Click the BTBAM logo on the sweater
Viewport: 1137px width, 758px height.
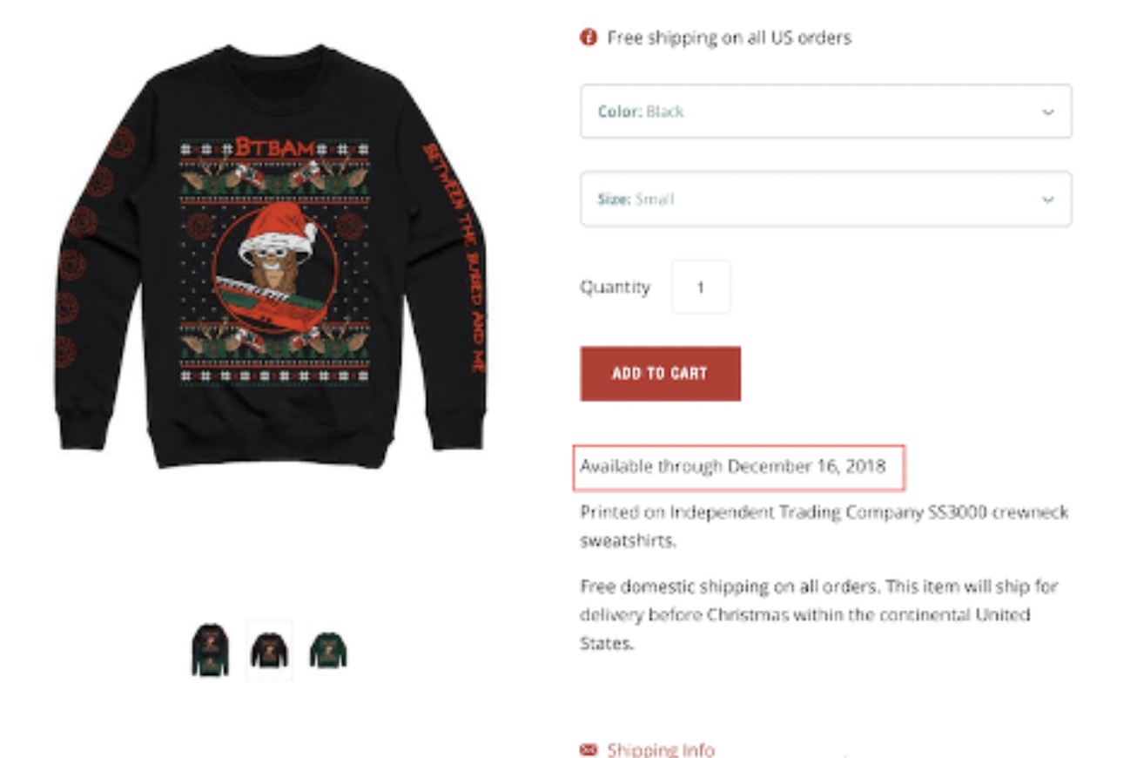tap(274, 146)
